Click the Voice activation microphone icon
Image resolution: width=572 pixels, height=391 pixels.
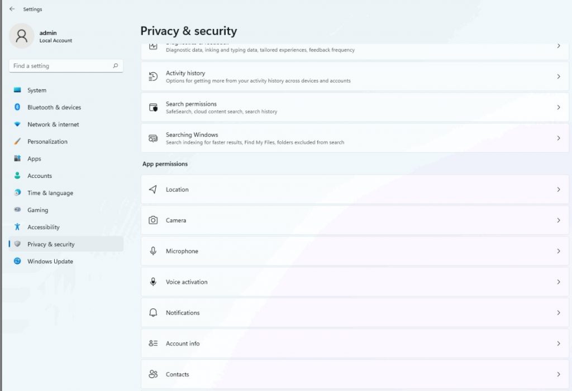click(x=153, y=282)
